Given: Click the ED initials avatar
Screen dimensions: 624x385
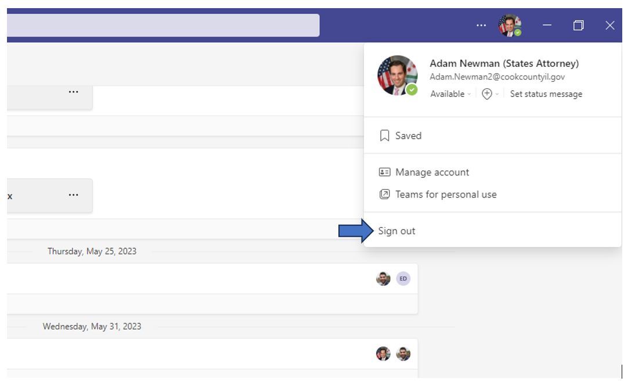Looking at the screenshot, I should (403, 279).
